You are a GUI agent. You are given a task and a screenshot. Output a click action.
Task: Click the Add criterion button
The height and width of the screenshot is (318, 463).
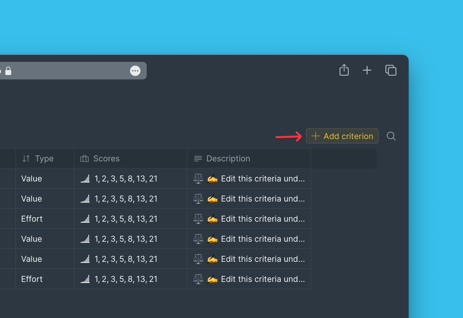tap(342, 136)
